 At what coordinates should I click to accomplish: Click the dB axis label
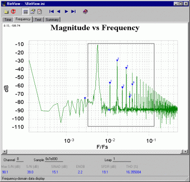coord(6,89)
